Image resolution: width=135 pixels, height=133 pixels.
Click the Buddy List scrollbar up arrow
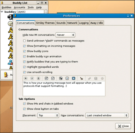click(46, 12)
